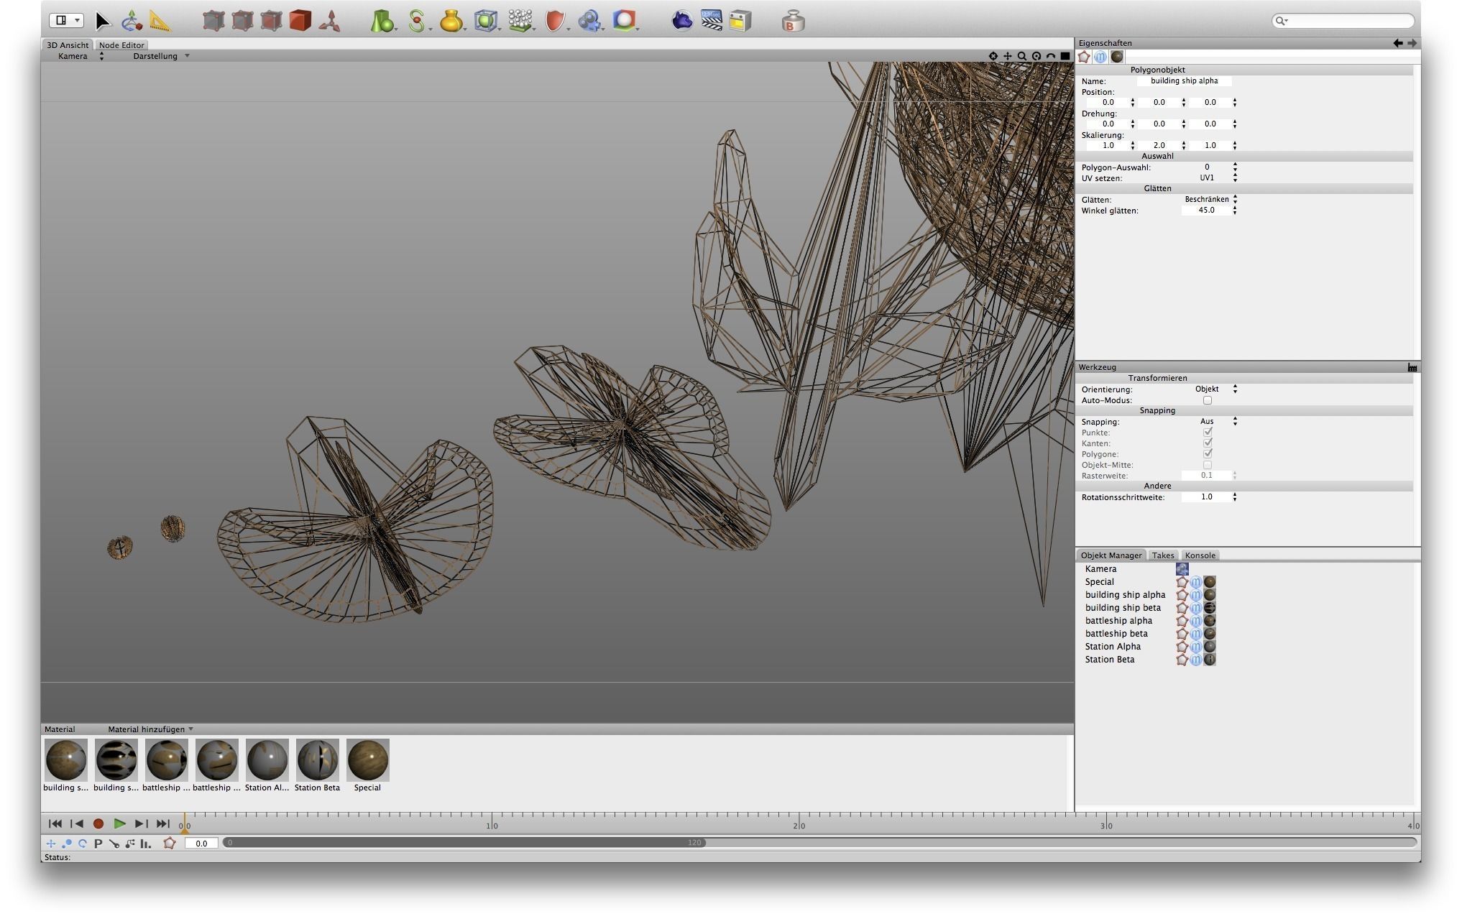
Task: Switch to the Node Editor tab
Action: tap(121, 45)
